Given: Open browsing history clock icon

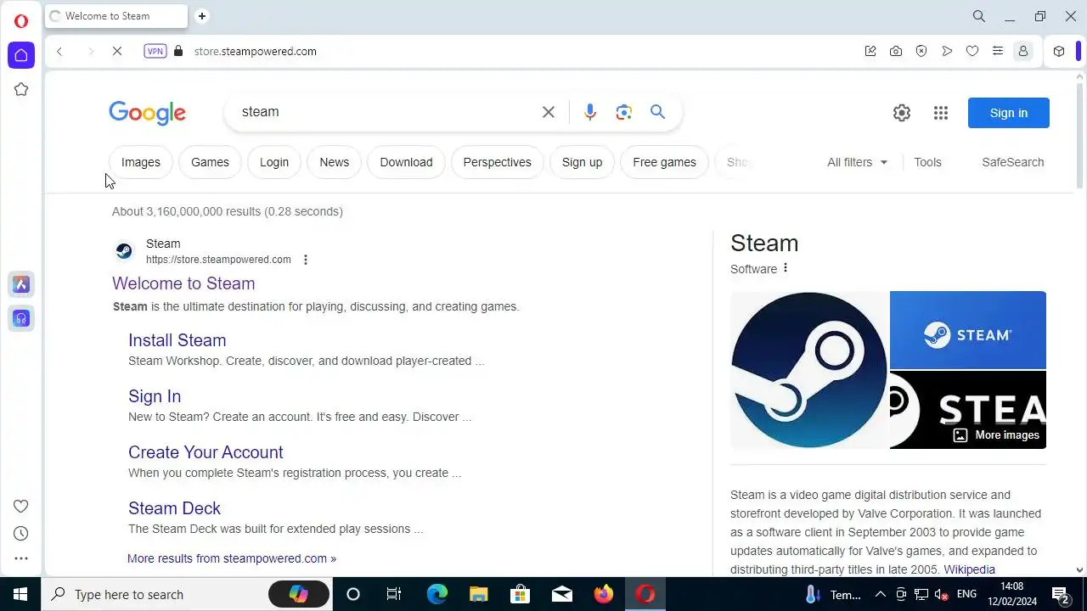Looking at the screenshot, I should [x=21, y=534].
